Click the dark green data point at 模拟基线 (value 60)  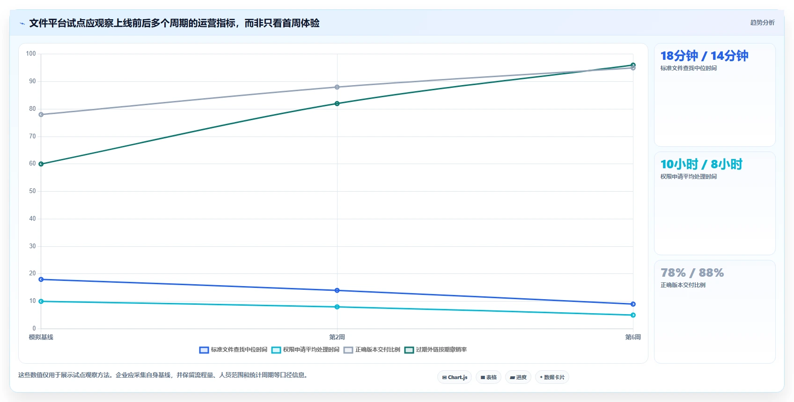(x=41, y=164)
